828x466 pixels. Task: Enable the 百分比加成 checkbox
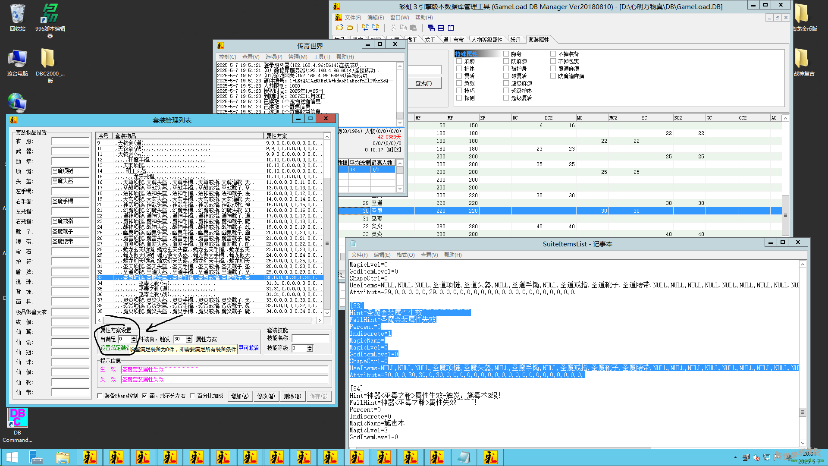coord(193,396)
